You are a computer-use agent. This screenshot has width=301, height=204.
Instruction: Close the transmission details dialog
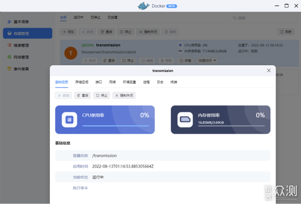click(x=269, y=70)
